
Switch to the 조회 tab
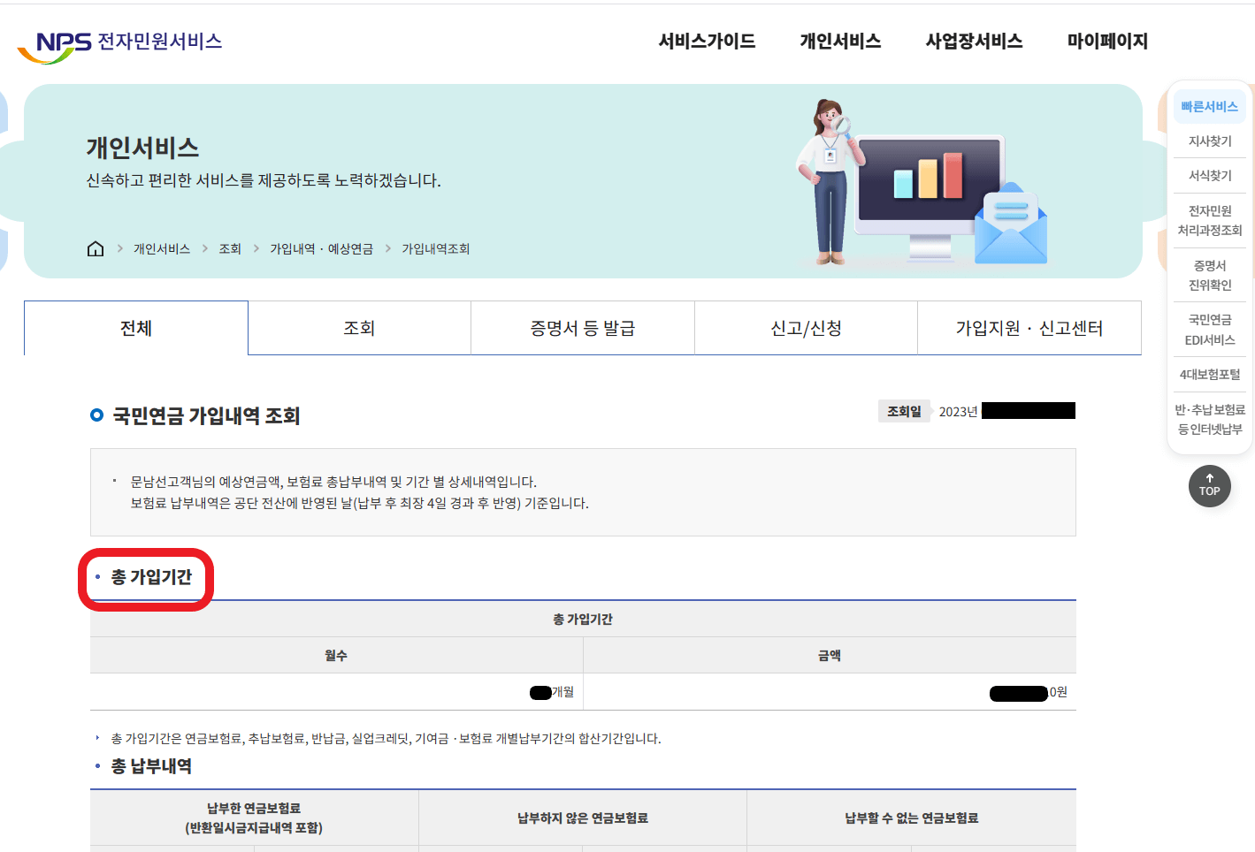(x=359, y=327)
